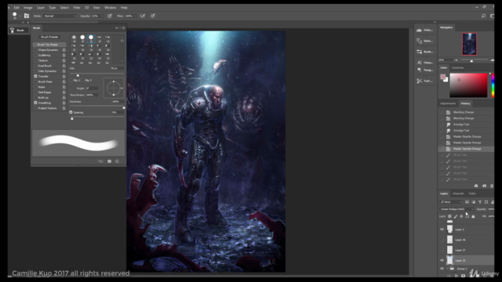Collapse the Brush panel with double-arrow icon
This screenshot has width=502, height=282.
point(117,28)
